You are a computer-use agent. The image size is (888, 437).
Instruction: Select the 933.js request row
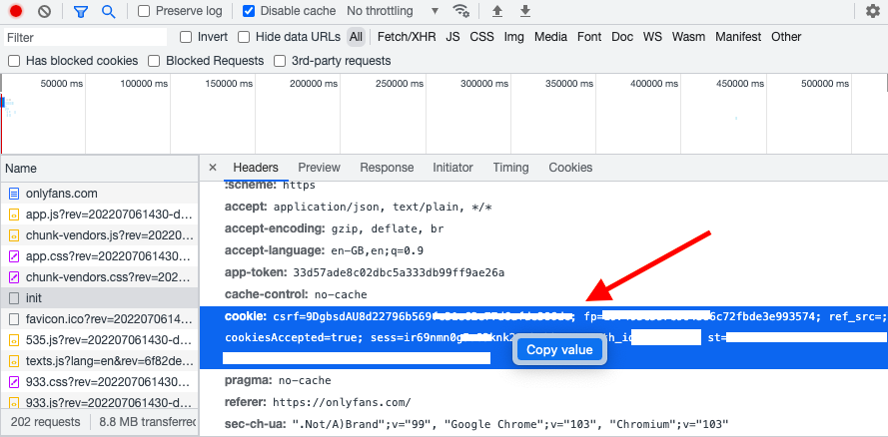(99, 403)
